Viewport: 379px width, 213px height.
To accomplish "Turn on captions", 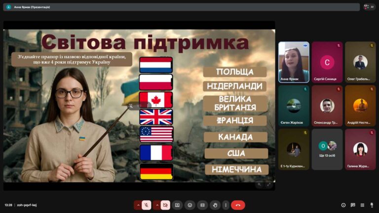I will (202, 205).
